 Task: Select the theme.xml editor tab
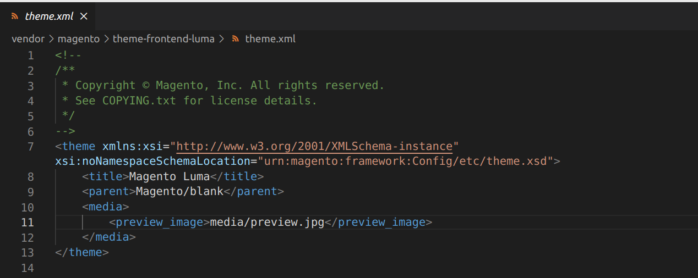[x=48, y=16]
